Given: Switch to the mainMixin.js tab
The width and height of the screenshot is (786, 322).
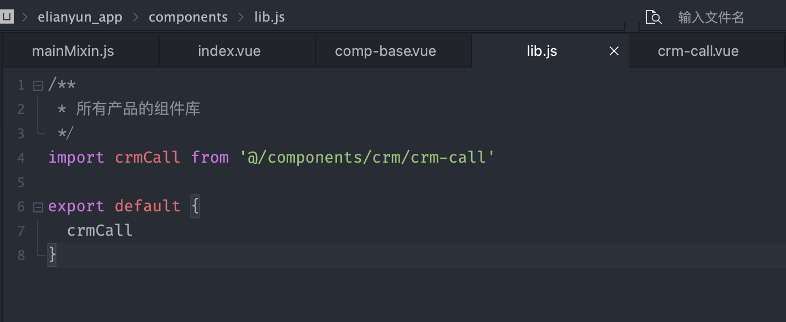Looking at the screenshot, I should tap(73, 51).
